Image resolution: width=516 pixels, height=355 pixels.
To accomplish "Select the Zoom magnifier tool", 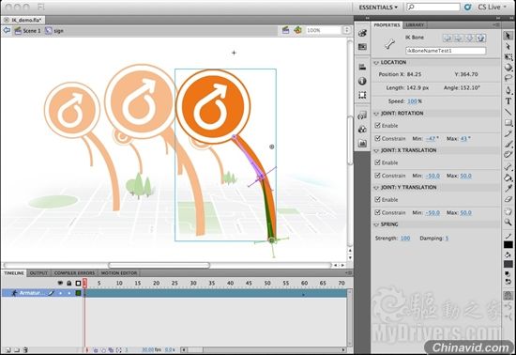I will tap(508, 223).
